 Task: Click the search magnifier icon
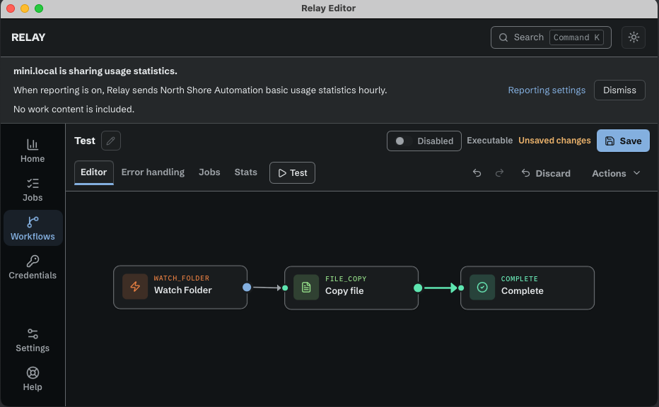[x=503, y=37]
